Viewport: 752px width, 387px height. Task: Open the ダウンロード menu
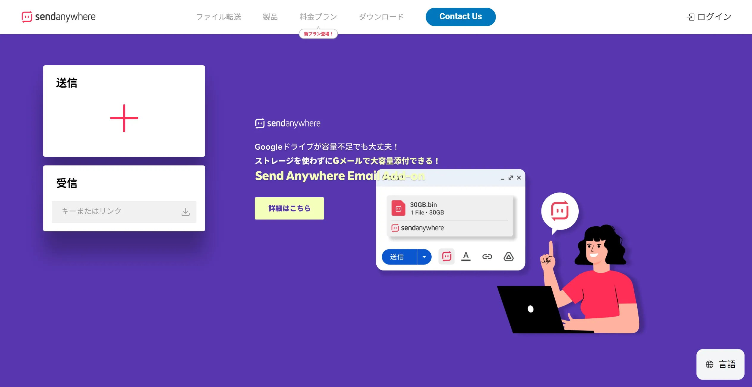381,17
